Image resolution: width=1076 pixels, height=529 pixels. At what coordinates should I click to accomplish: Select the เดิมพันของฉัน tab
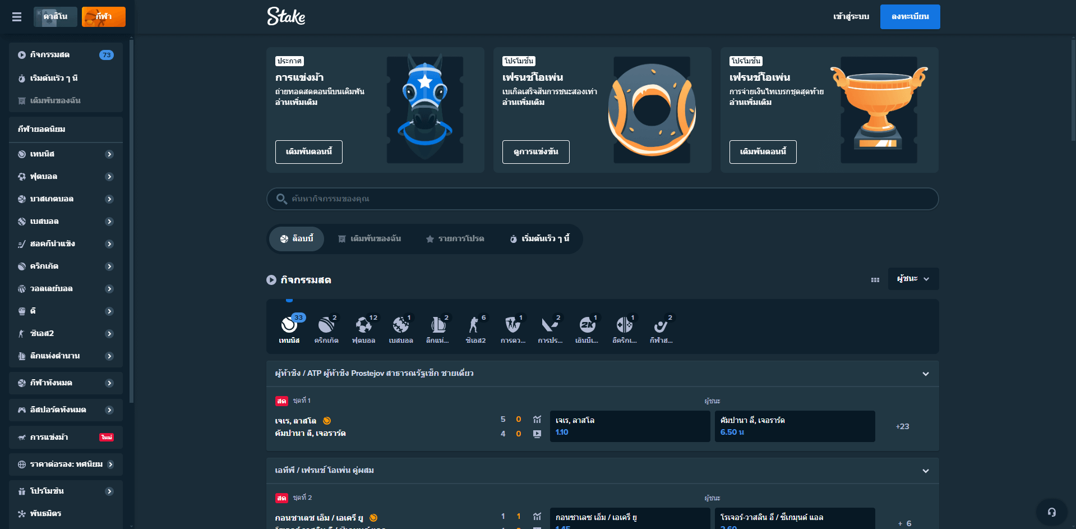(x=370, y=239)
